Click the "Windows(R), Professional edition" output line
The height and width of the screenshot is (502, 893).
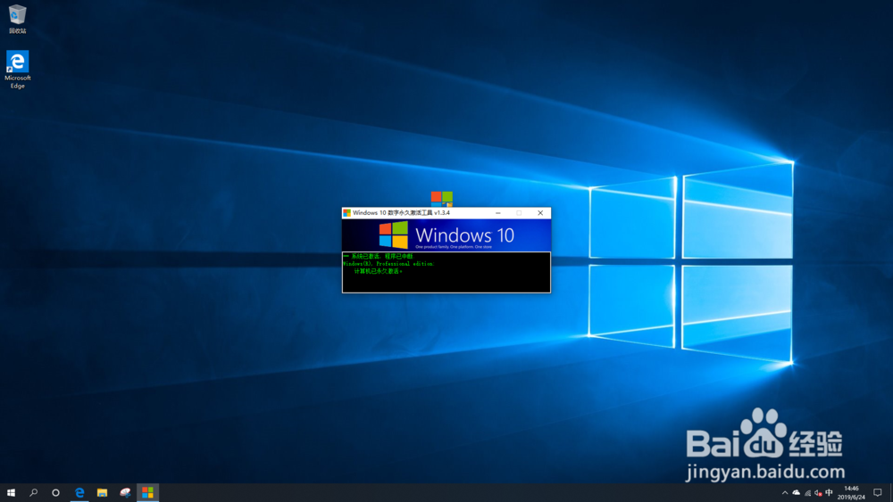point(388,264)
